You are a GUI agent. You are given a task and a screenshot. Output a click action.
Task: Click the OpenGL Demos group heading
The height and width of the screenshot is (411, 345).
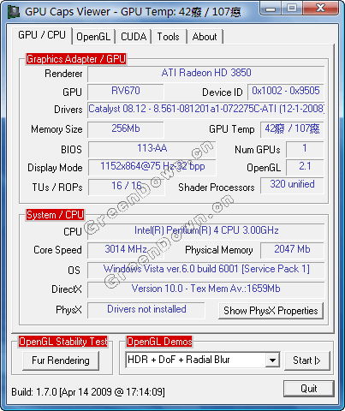click(x=159, y=342)
